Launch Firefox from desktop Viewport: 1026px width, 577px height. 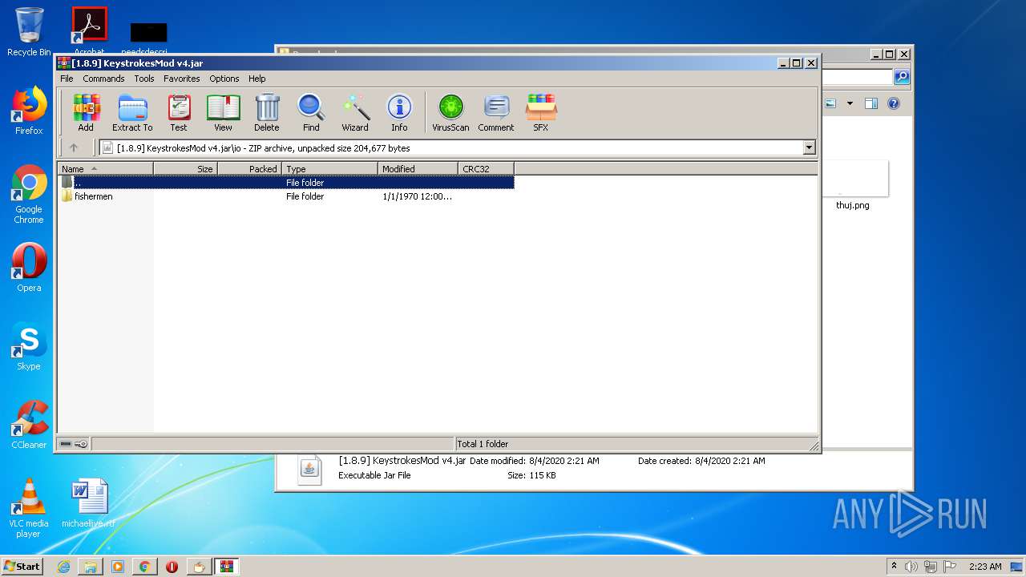[x=29, y=111]
